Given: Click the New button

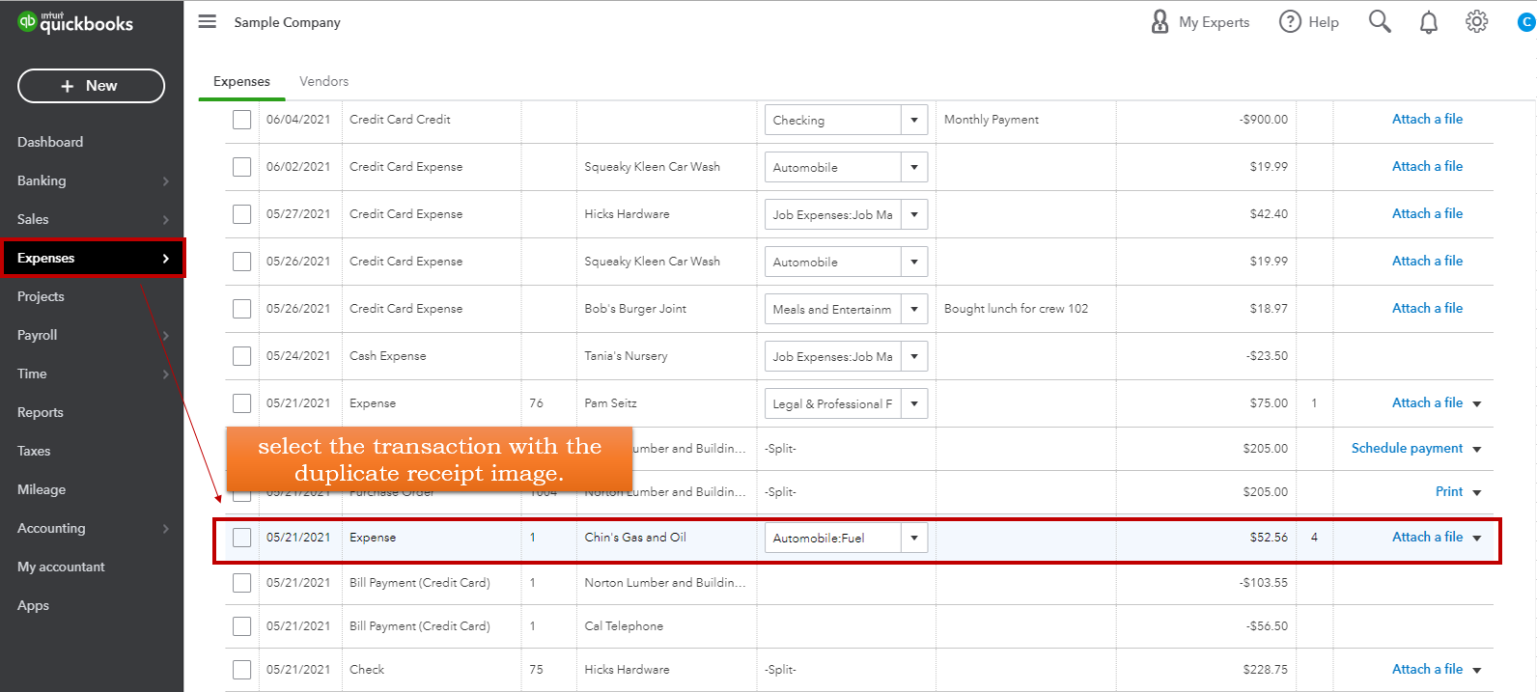Looking at the screenshot, I should (x=91, y=86).
